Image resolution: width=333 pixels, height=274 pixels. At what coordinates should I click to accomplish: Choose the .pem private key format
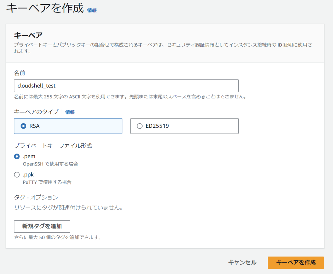click(x=17, y=157)
